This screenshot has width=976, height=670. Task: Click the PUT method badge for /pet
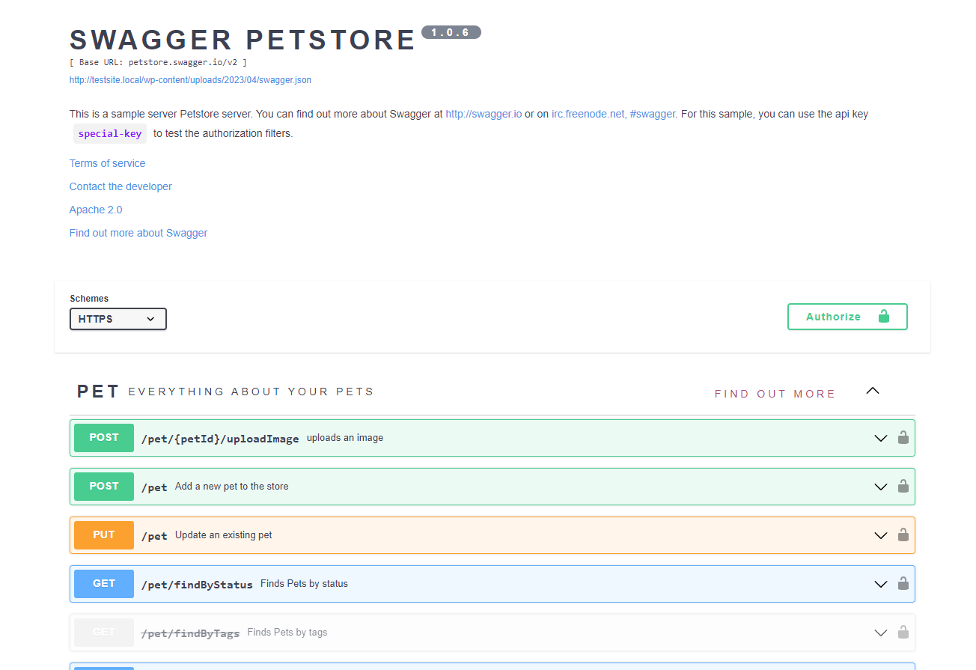click(104, 535)
